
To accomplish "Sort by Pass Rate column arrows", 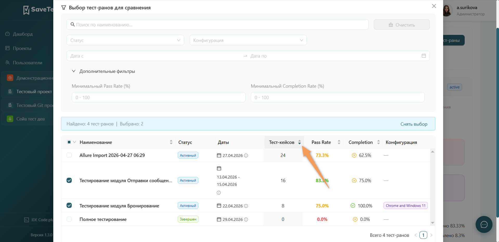I will [x=339, y=142].
